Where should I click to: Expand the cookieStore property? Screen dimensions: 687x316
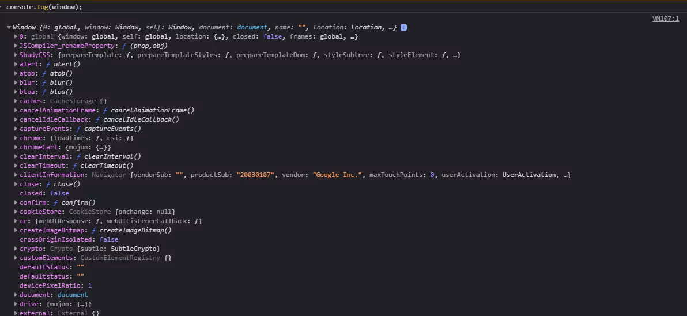click(16, 212)
